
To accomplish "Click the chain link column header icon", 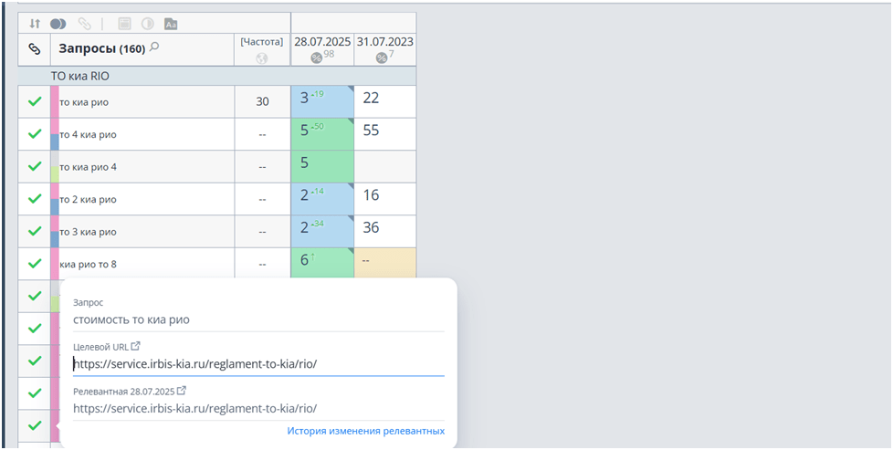I will click(x=35, y=48).
